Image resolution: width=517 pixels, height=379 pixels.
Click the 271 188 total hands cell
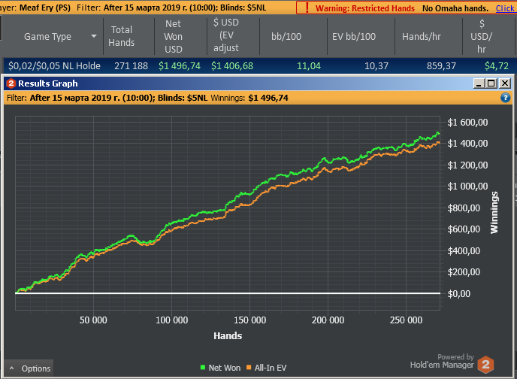point(131,66)
